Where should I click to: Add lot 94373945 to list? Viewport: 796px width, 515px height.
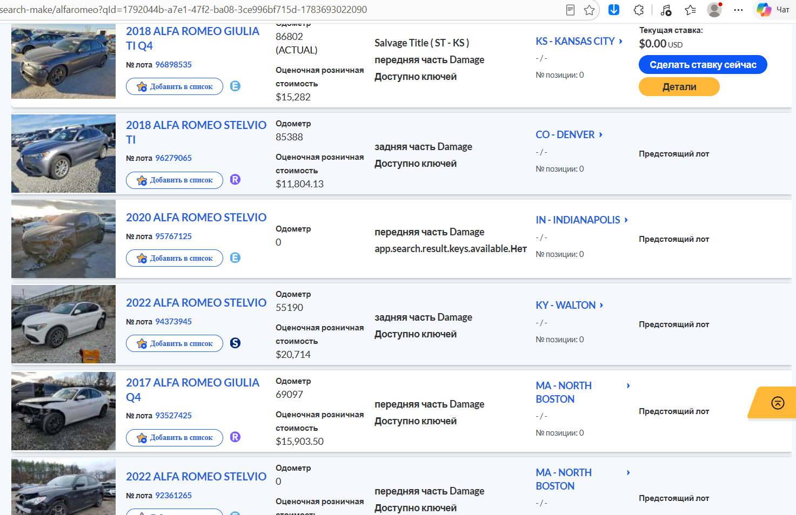pyautogui.click(x=175, y=343)
